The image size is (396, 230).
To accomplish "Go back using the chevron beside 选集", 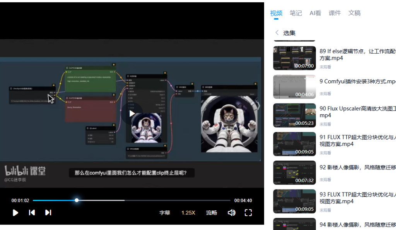I will point(277,33).
